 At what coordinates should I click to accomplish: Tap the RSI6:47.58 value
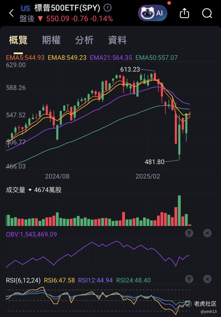[59, 280]
